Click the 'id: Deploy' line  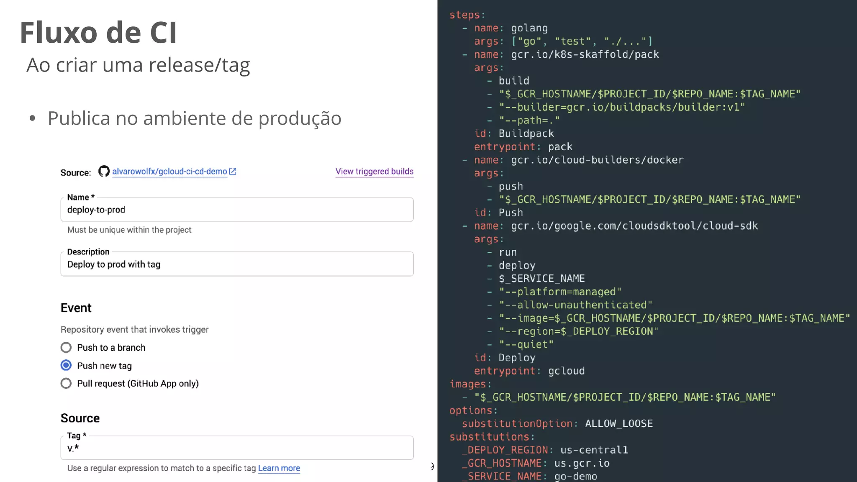click(x=505, y=358)
